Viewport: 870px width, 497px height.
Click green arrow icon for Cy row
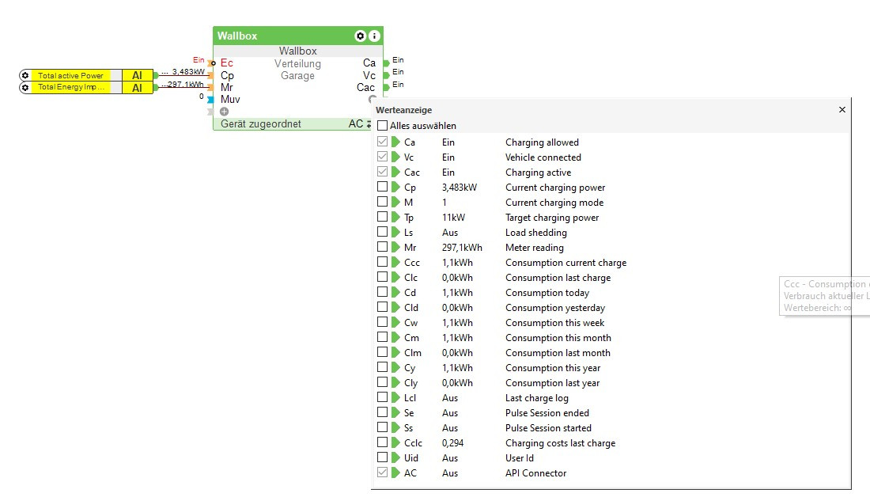pos(395,367)
